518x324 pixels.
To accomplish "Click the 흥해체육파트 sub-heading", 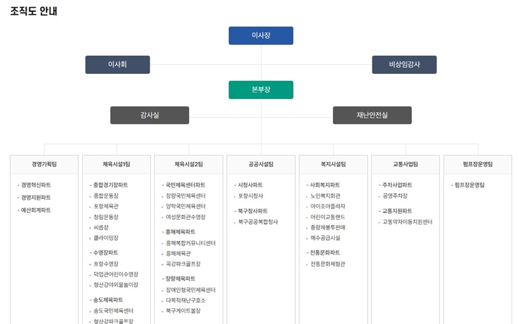I will point(180,232).
